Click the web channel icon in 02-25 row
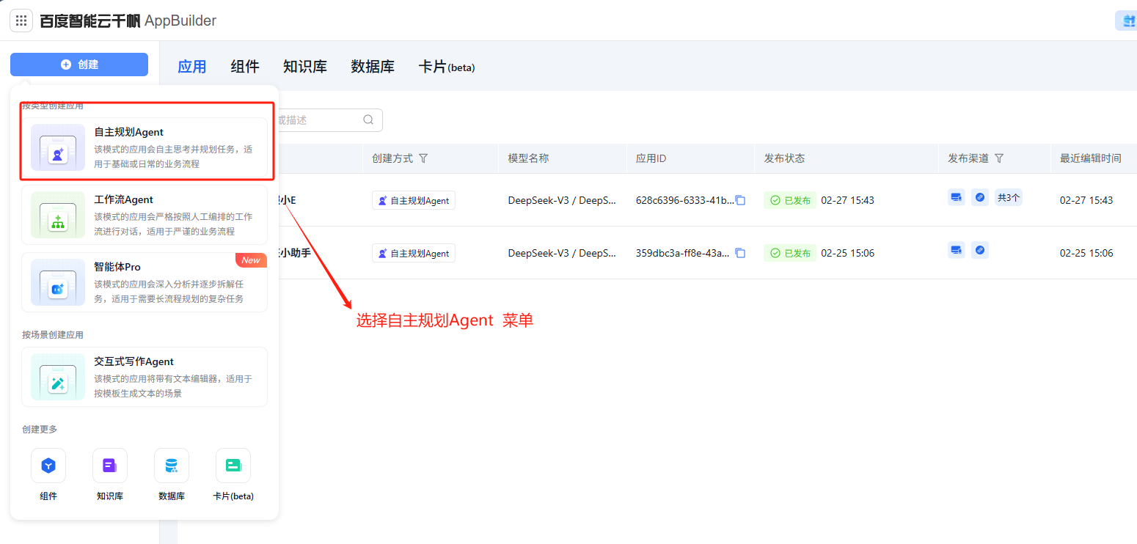Image resolution: width=1137 pixels, height=544 pixels. click(956, 250)
